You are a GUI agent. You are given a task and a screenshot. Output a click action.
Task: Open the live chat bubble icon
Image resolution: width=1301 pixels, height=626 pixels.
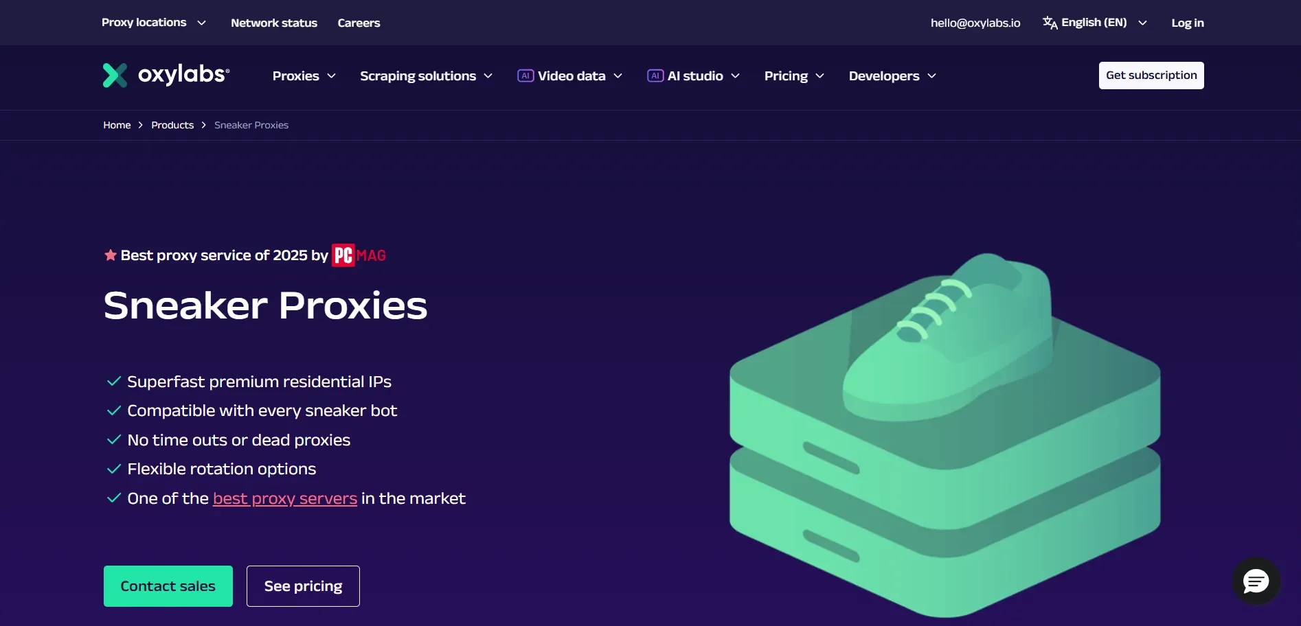(x=1256, y=581)
